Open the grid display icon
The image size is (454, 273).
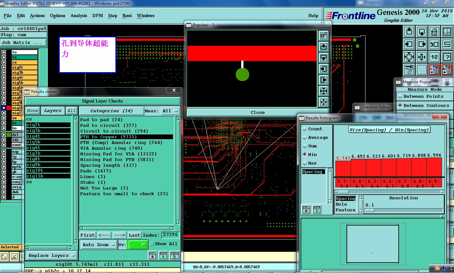point(422,70)
